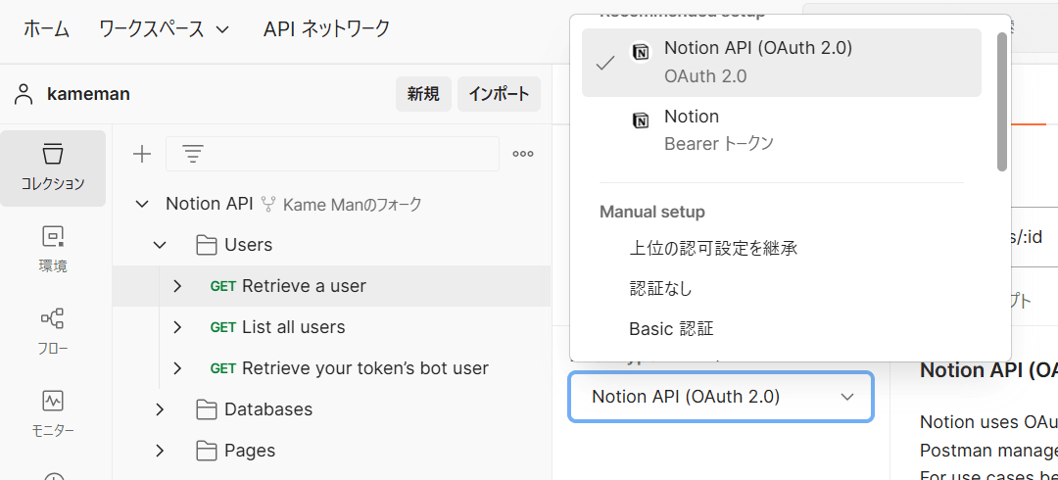Open the Notion API (OAuth 2.0) auth type combo box
Viewport: 1058px width, 480px height.
pos(721,397)
